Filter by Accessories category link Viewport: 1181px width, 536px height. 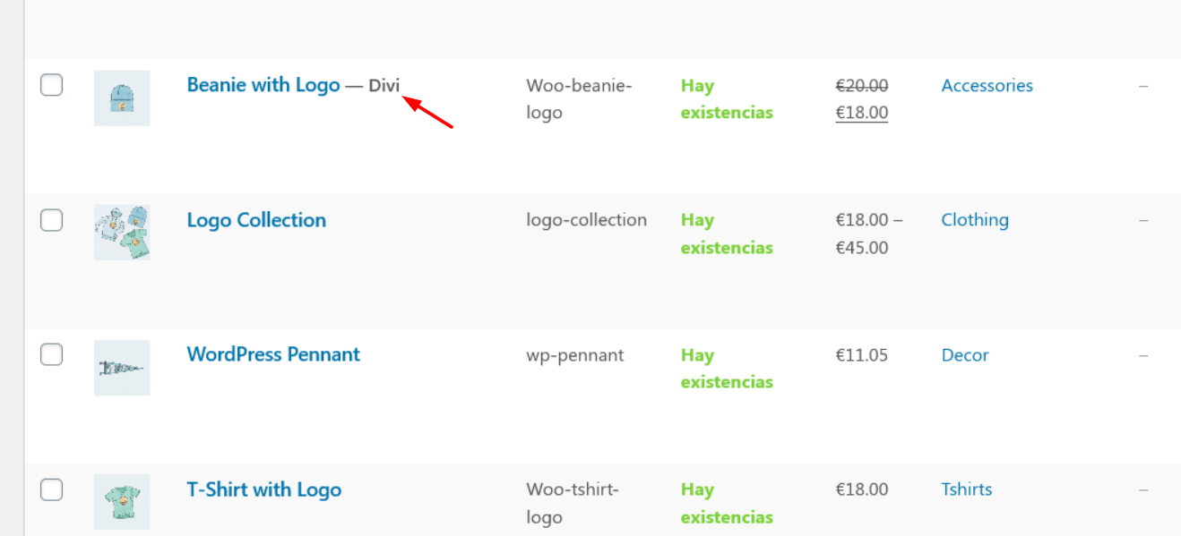tap(987, 86)
